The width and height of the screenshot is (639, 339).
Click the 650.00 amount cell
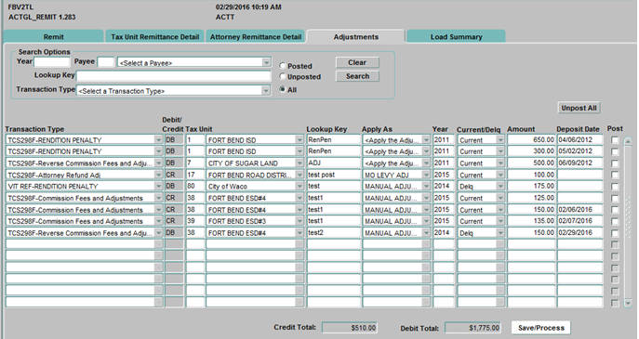click(531, 139)
